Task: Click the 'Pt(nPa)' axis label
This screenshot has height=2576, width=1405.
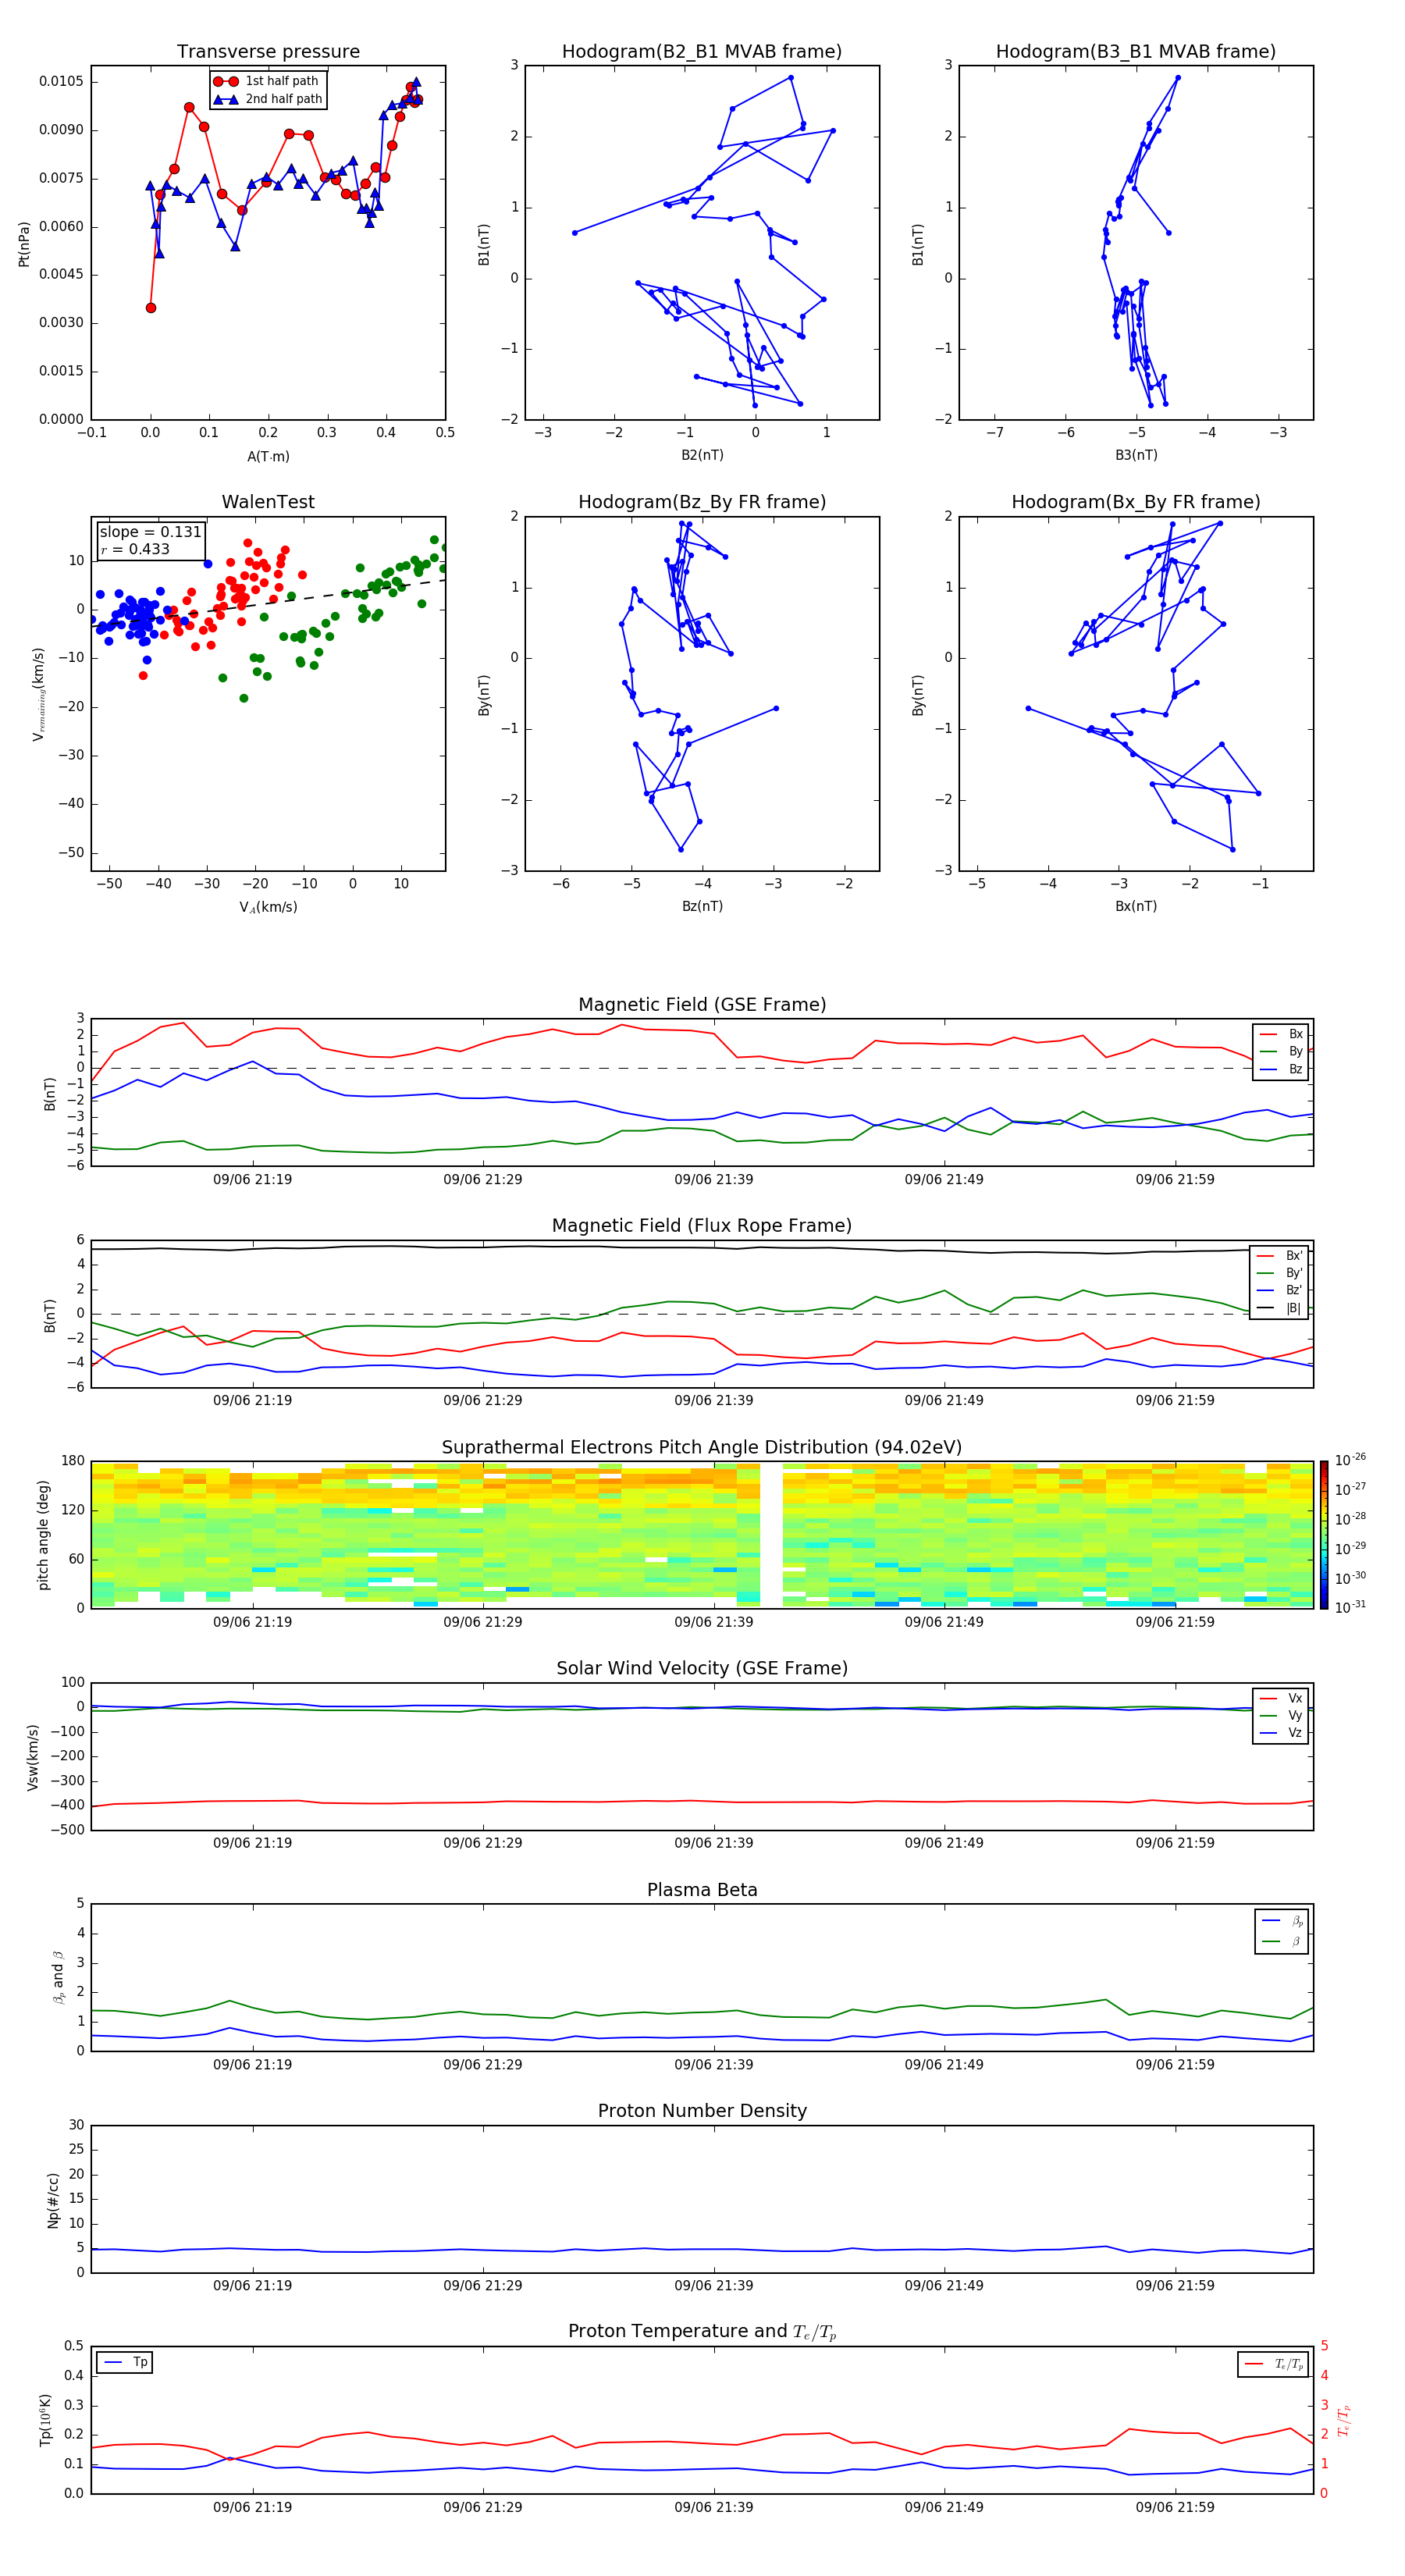Action: click(24, 243)
